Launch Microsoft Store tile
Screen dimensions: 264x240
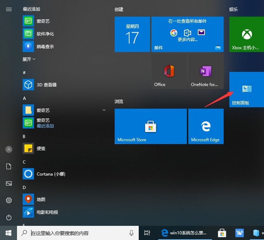pos(150,126)
